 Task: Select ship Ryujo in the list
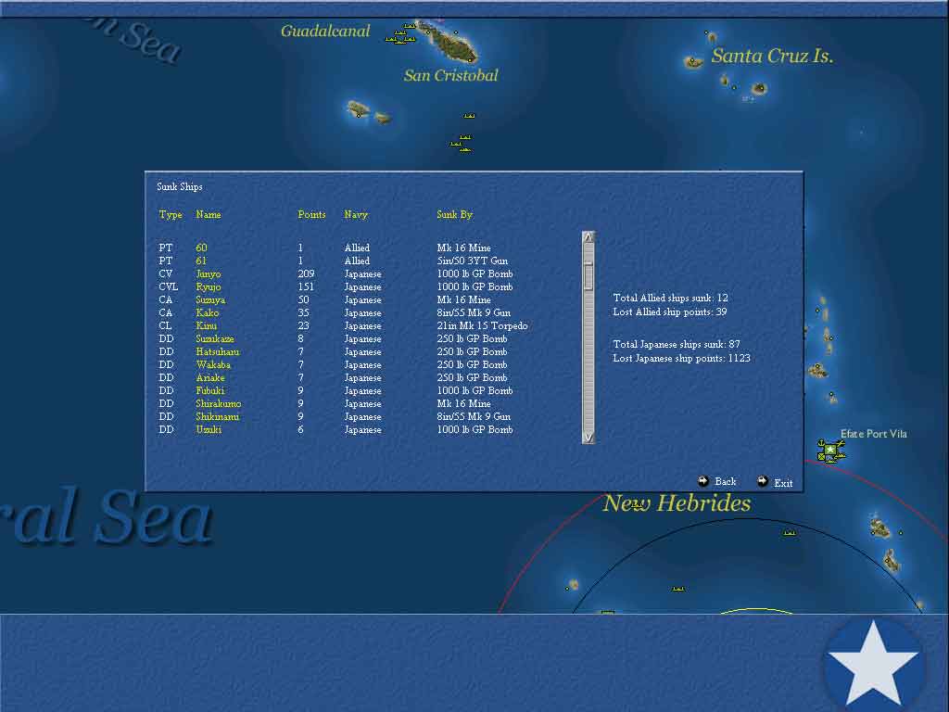tap(209, 287)
